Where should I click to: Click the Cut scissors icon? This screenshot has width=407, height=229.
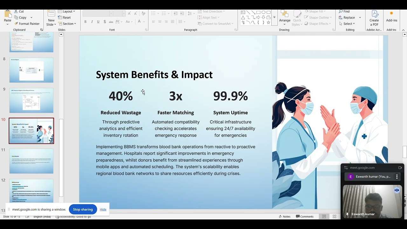point(16,11)
